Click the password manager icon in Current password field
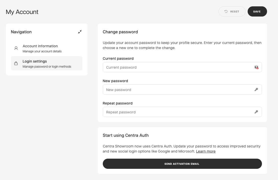 tap(257, 67)
